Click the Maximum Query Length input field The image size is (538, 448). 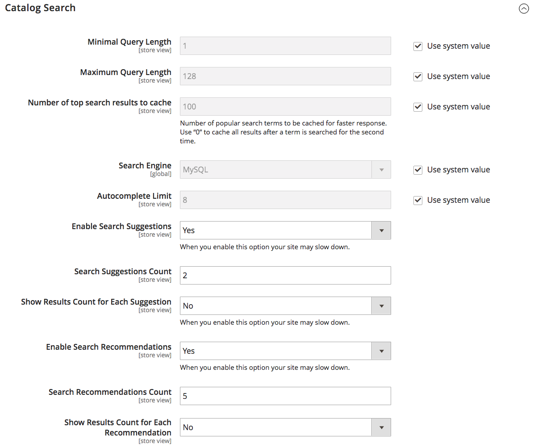point(285,76)
